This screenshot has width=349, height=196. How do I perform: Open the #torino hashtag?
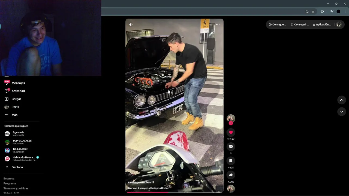coord(165,188)
